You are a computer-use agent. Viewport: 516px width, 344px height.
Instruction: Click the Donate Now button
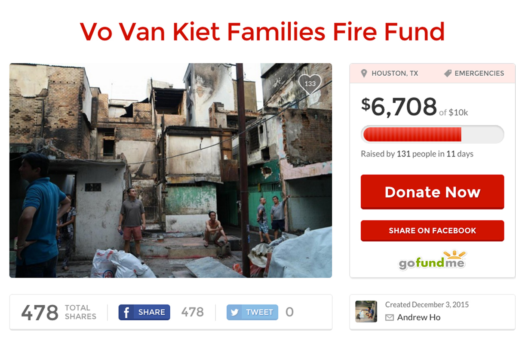432,192
